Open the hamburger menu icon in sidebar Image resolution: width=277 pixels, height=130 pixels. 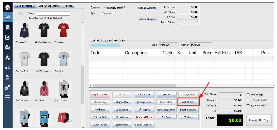click(7, 97)
